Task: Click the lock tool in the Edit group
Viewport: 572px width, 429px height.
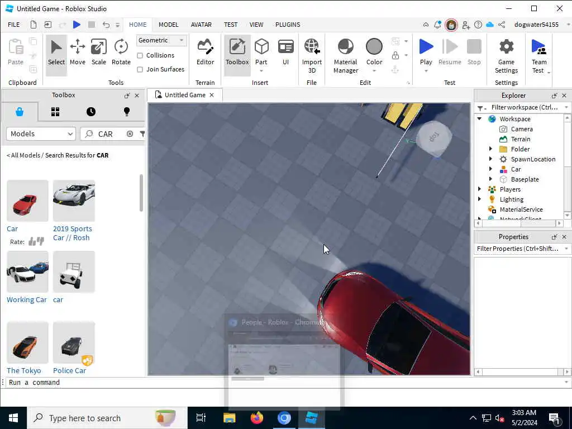Action: click(395, 55)
